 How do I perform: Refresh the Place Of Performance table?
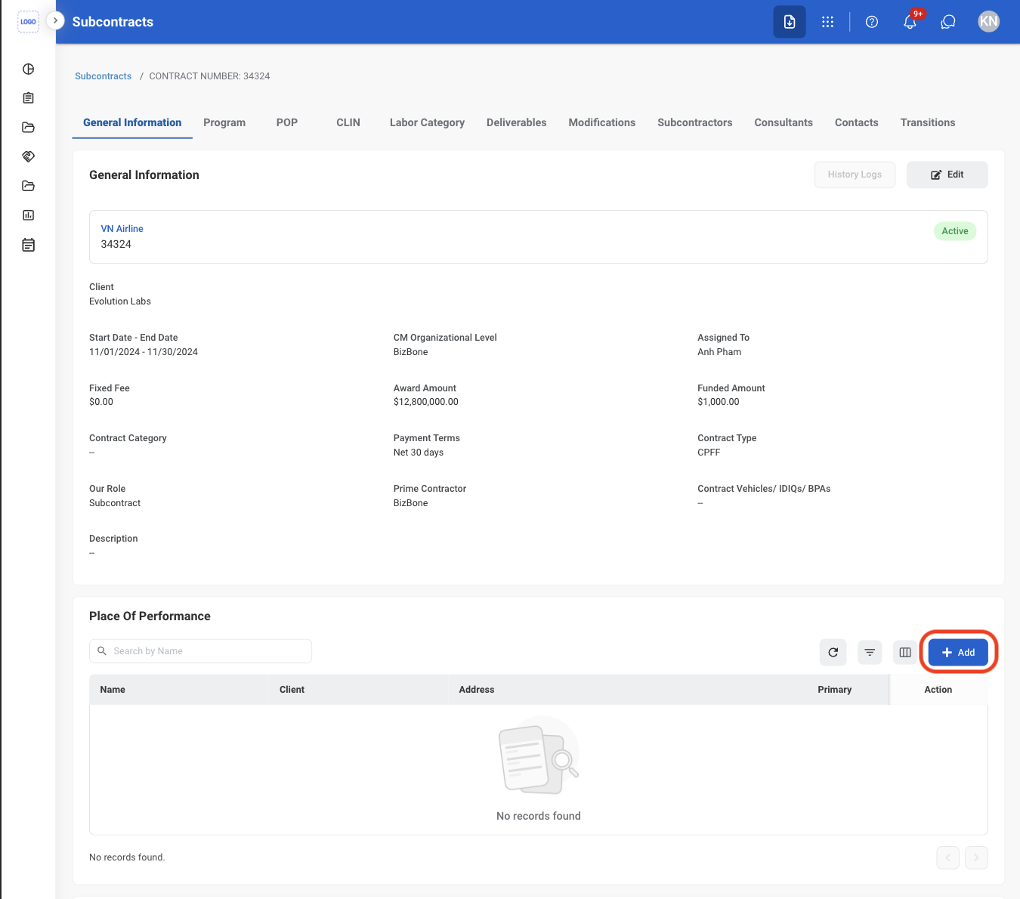(833, 652)
